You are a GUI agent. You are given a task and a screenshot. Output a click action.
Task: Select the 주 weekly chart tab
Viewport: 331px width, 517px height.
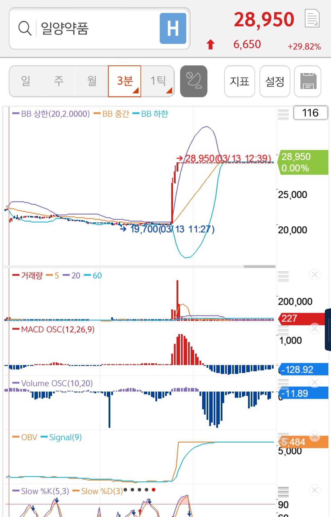click(x=59, y=81)
